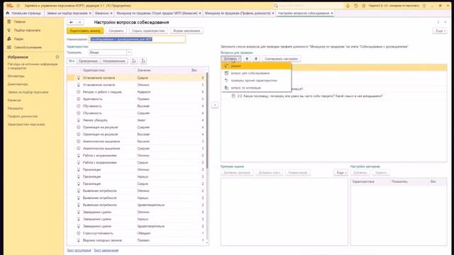Click the icon of question 2.2 row

[x=233, y=96]
